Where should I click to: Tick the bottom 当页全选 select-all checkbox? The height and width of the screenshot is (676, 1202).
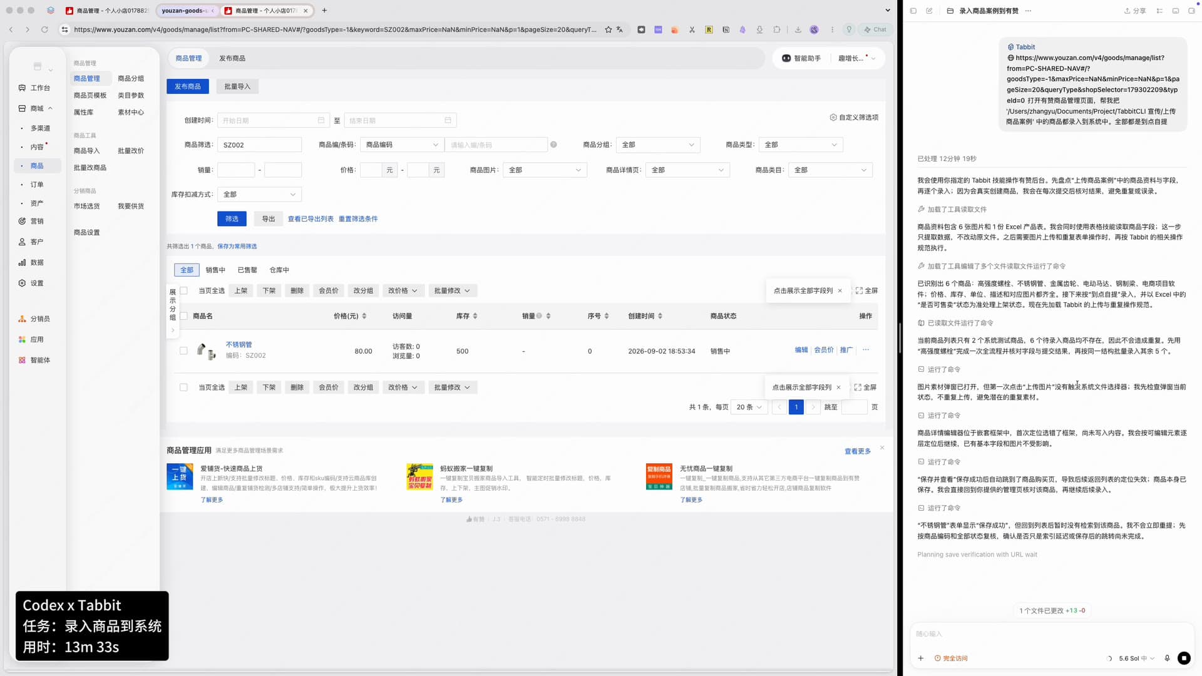183,387
